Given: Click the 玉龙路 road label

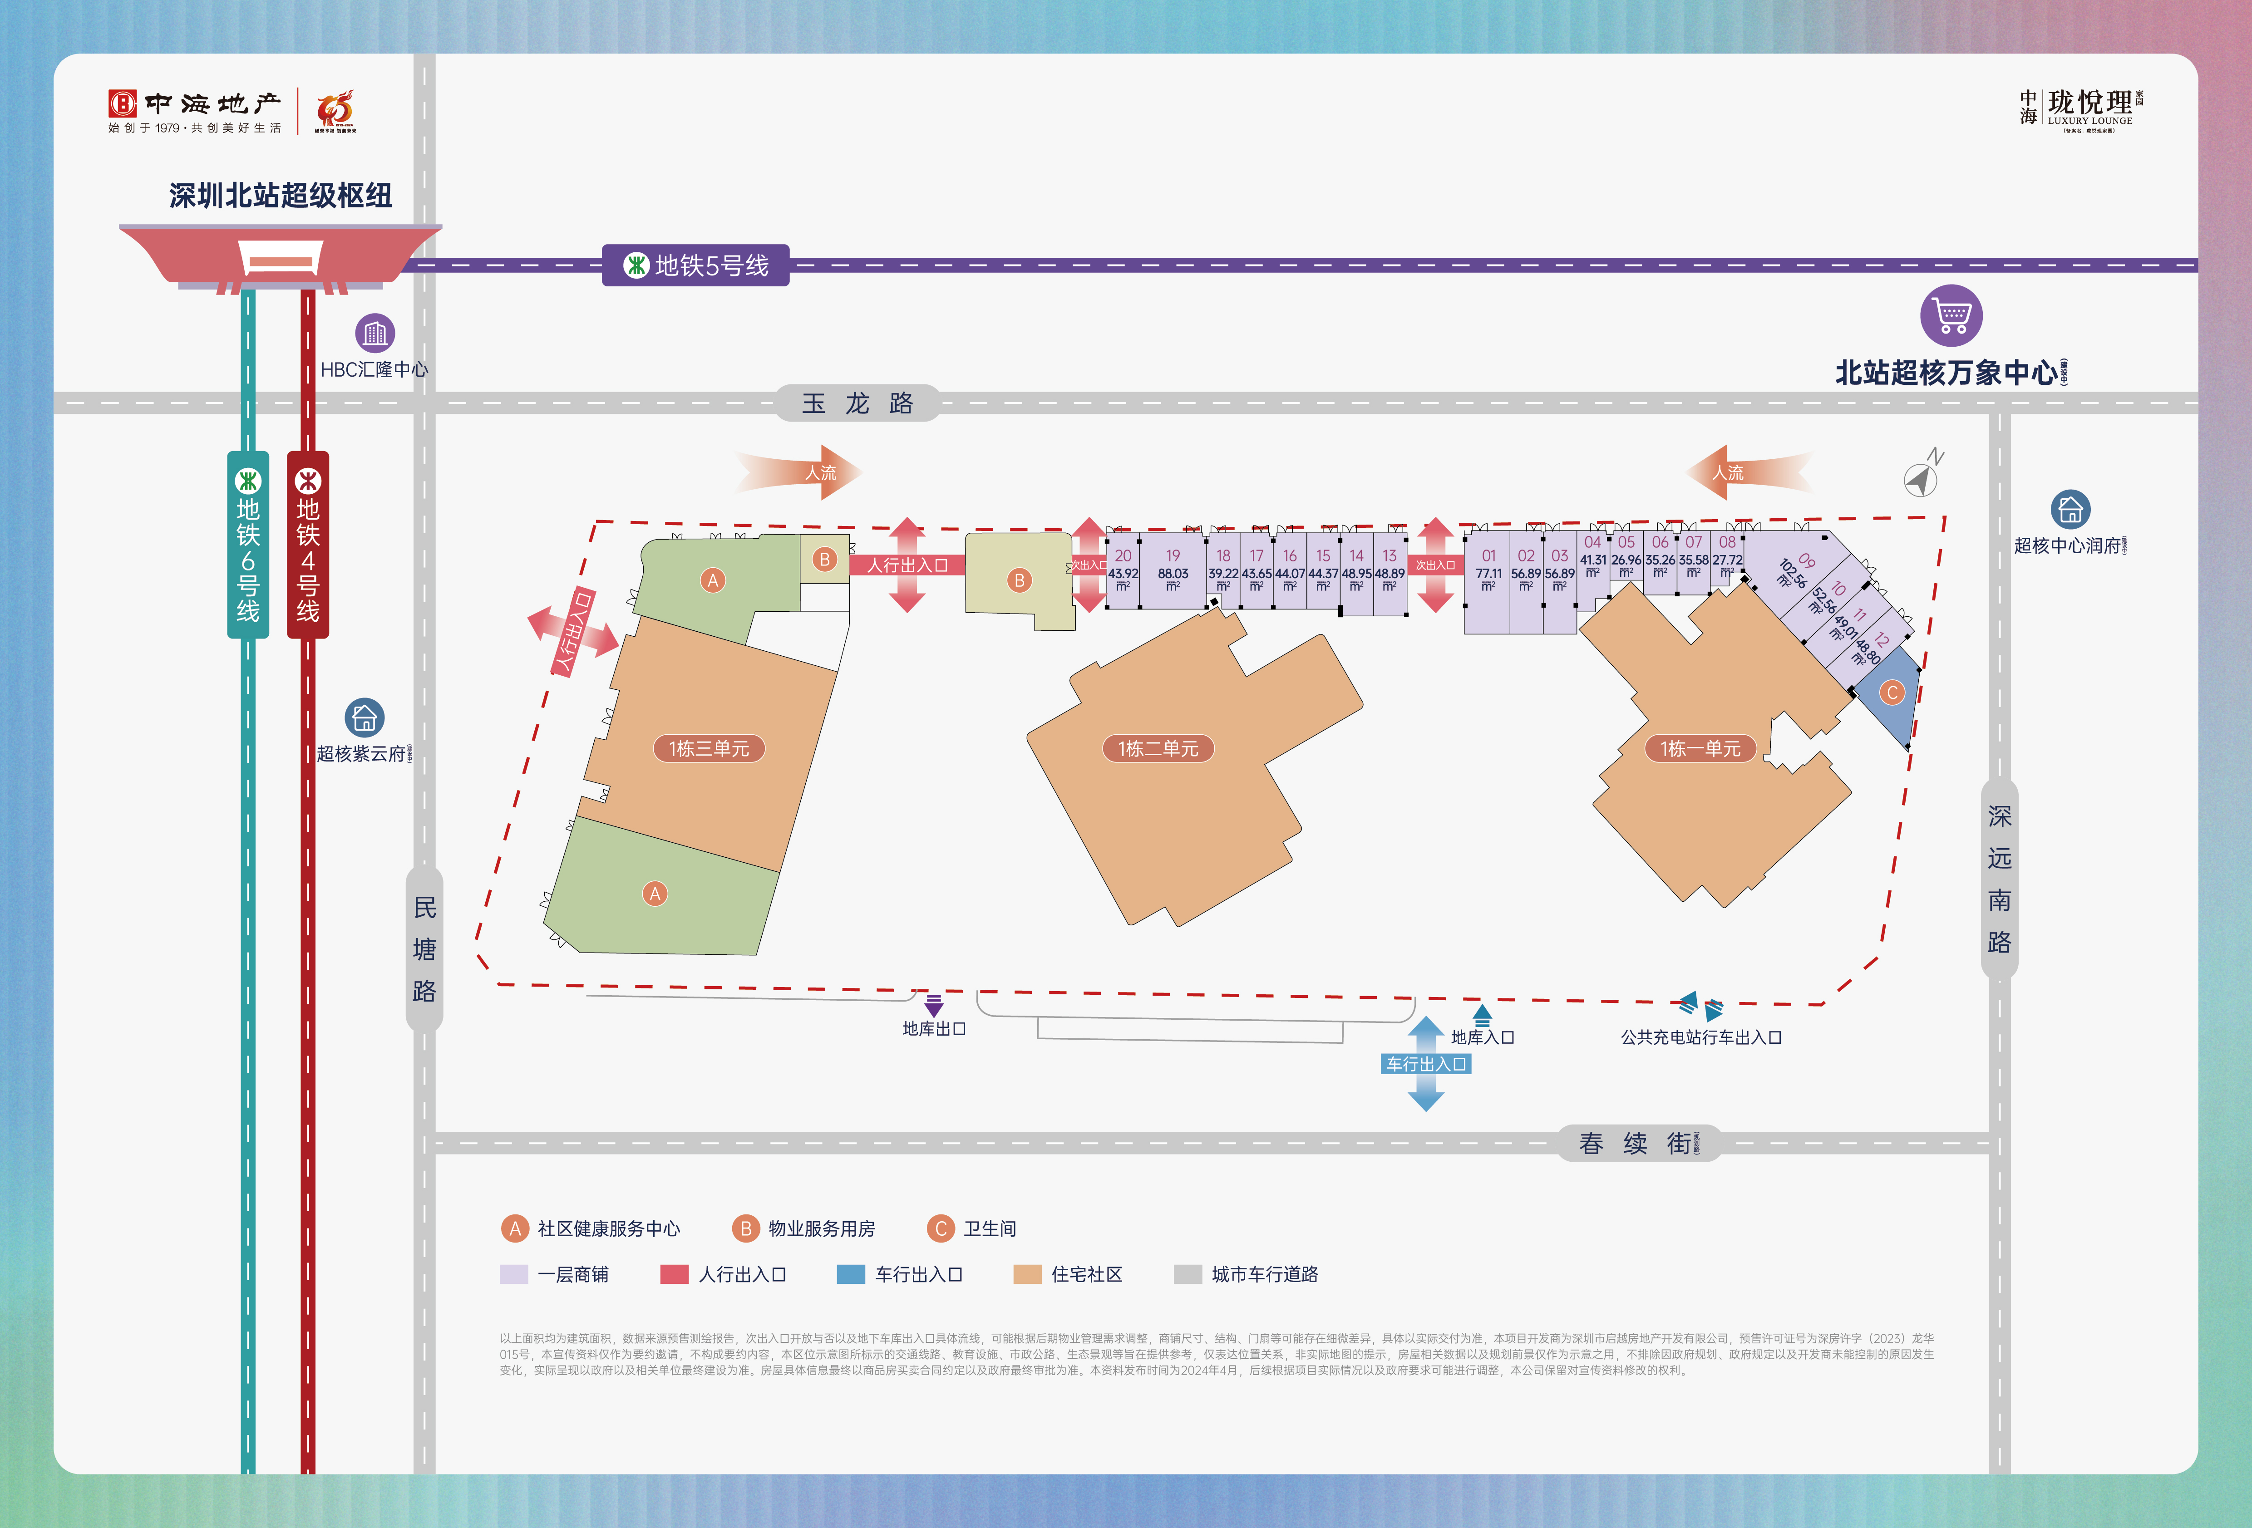Looking at the screenshot, I should click(x=857, y=403).
